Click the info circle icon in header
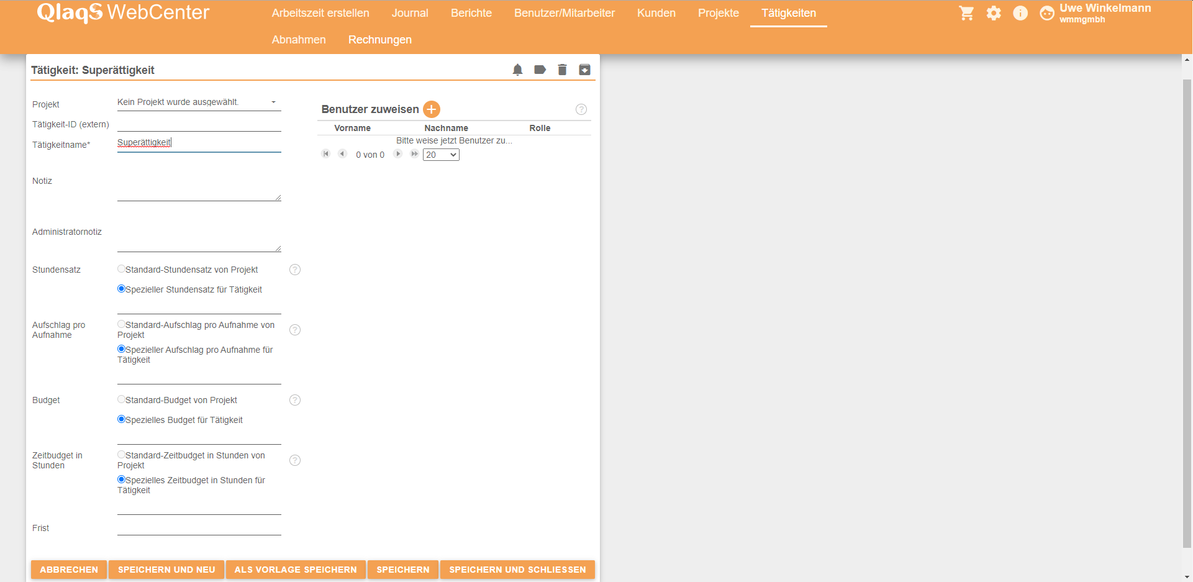The height and width of the screenshot is (582, 1193). [1020, 13]
